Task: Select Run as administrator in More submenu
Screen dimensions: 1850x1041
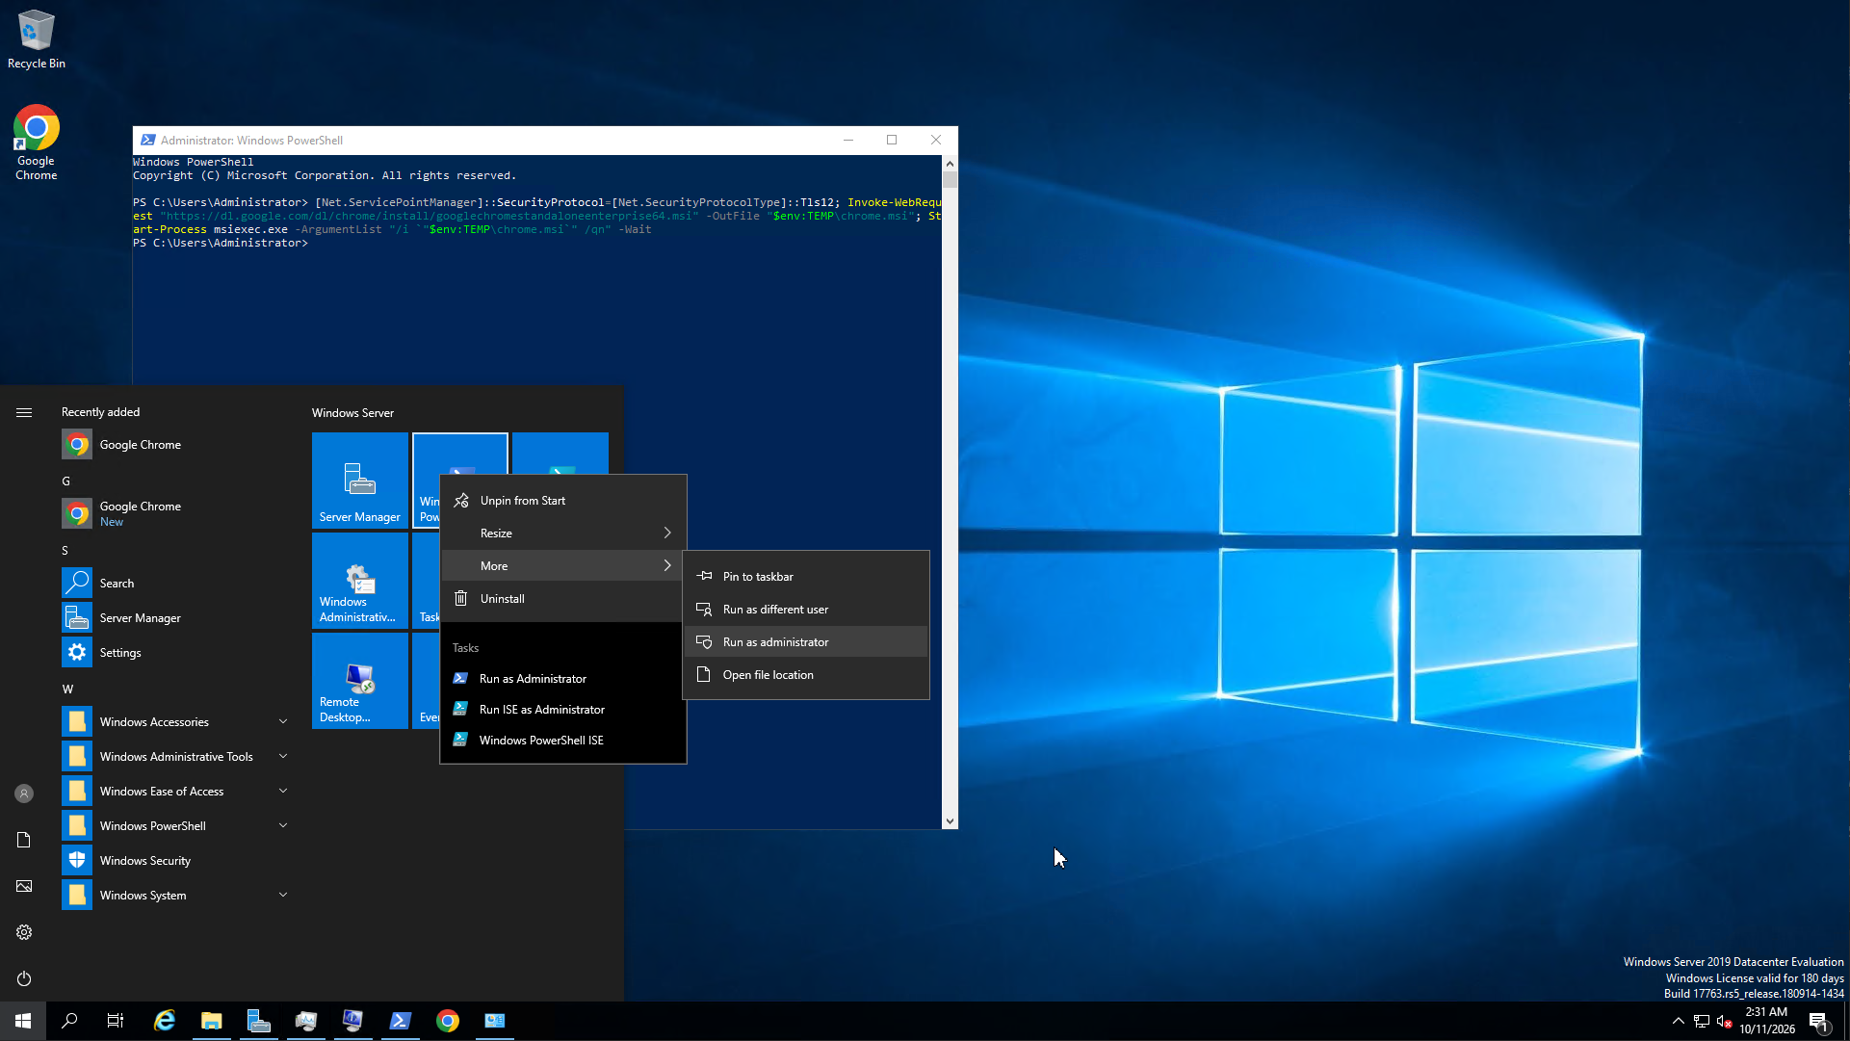Action: [x=806, y=642]
